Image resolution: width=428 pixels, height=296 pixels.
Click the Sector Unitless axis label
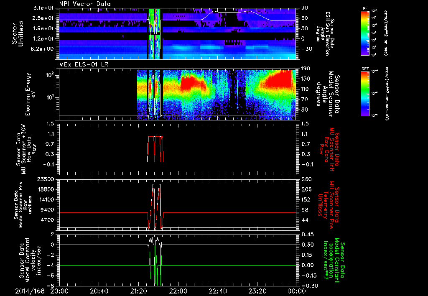pyautogui.click(x=17, y=33)
